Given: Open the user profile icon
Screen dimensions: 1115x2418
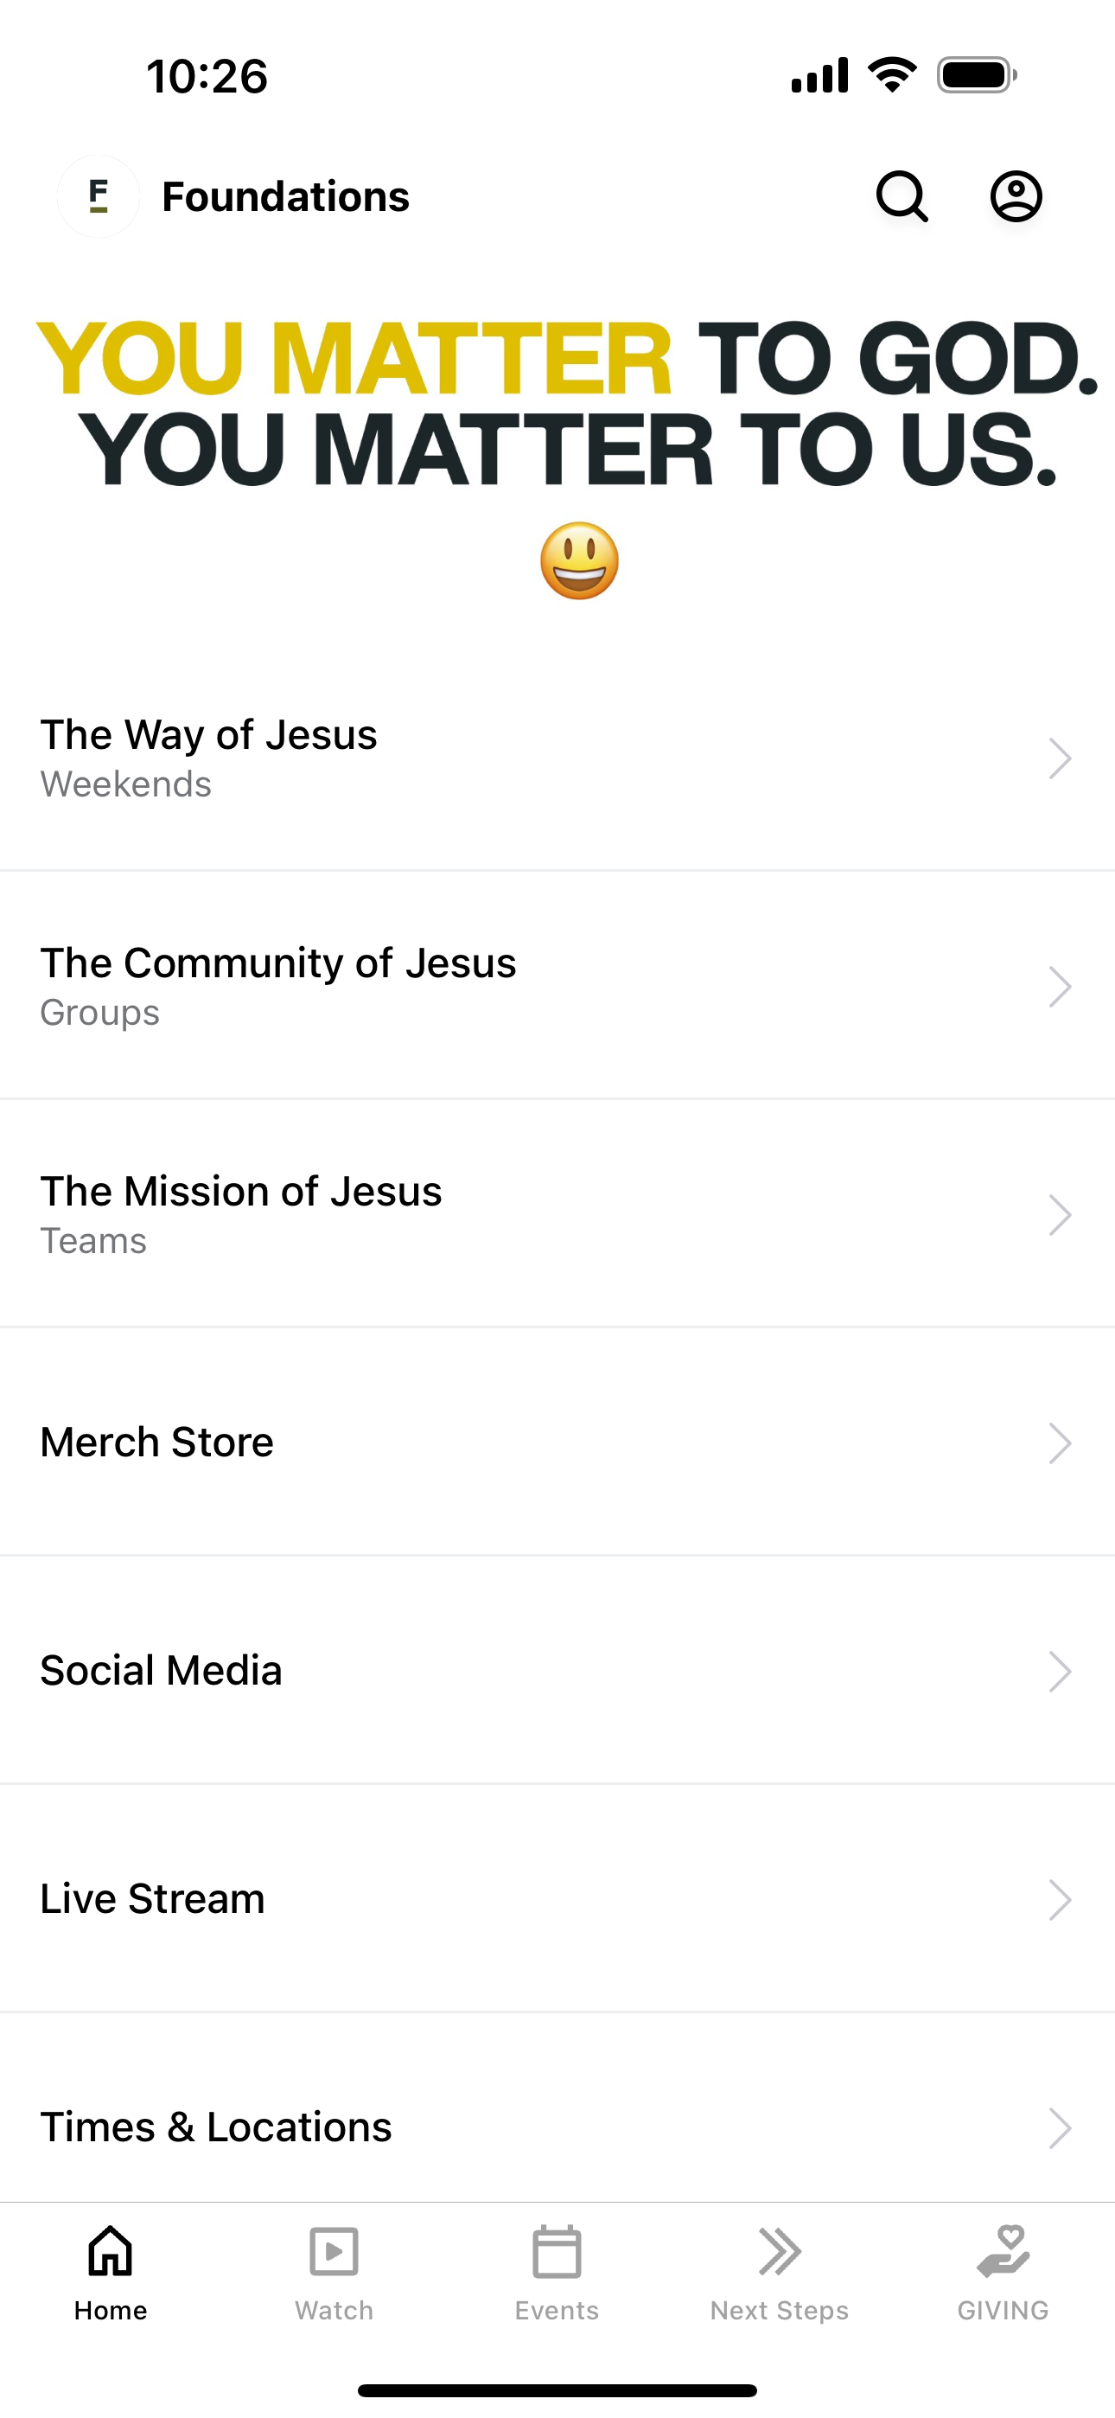Looking at the screenshot, I should pos(1016,196).
